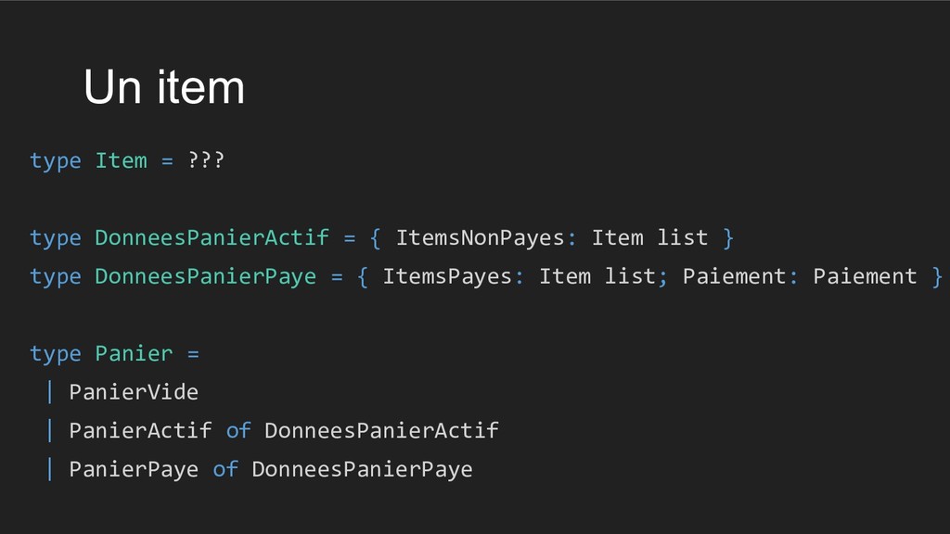Viewport: 950px width, 534px height.
Task: Click the 'PanierActif' union case
Action: 141,430
